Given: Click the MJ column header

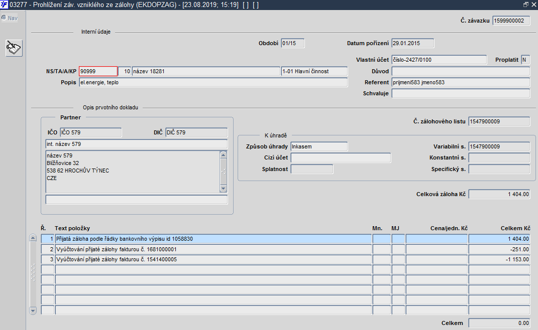Looking at the screenshot, I should coord(395,228).
